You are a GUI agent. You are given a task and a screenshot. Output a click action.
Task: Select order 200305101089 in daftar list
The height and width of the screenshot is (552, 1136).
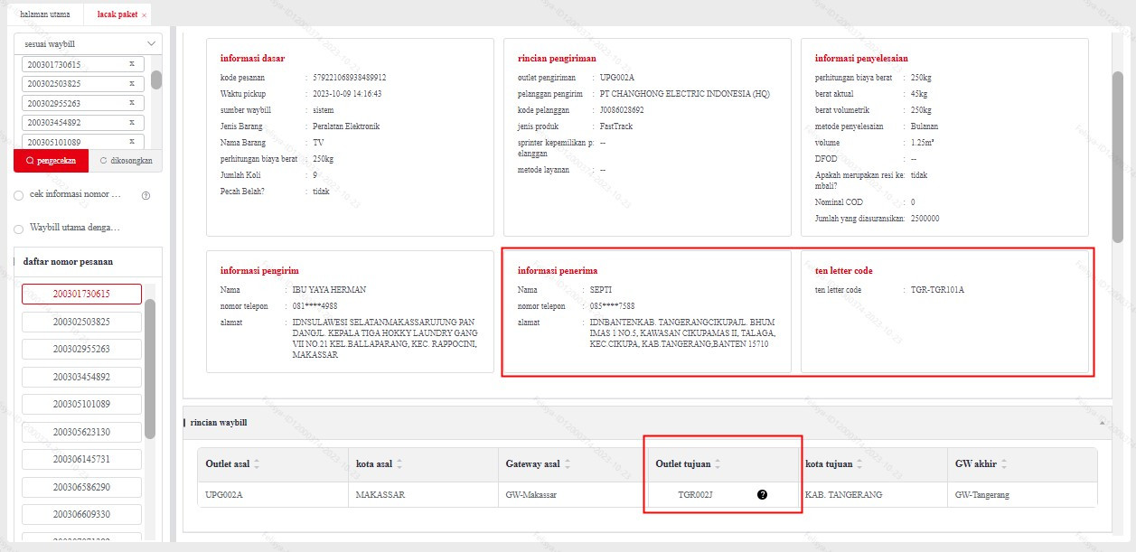(x=82, y=404)
